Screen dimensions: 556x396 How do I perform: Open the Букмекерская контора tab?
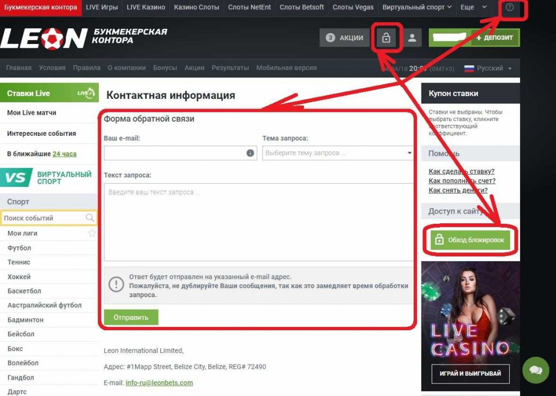coord(41,7)
